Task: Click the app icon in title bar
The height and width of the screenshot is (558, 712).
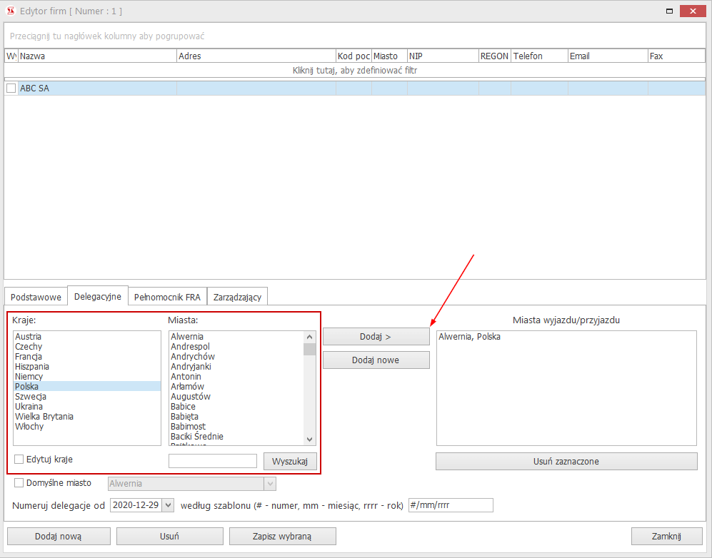Action: coord(11,11)
